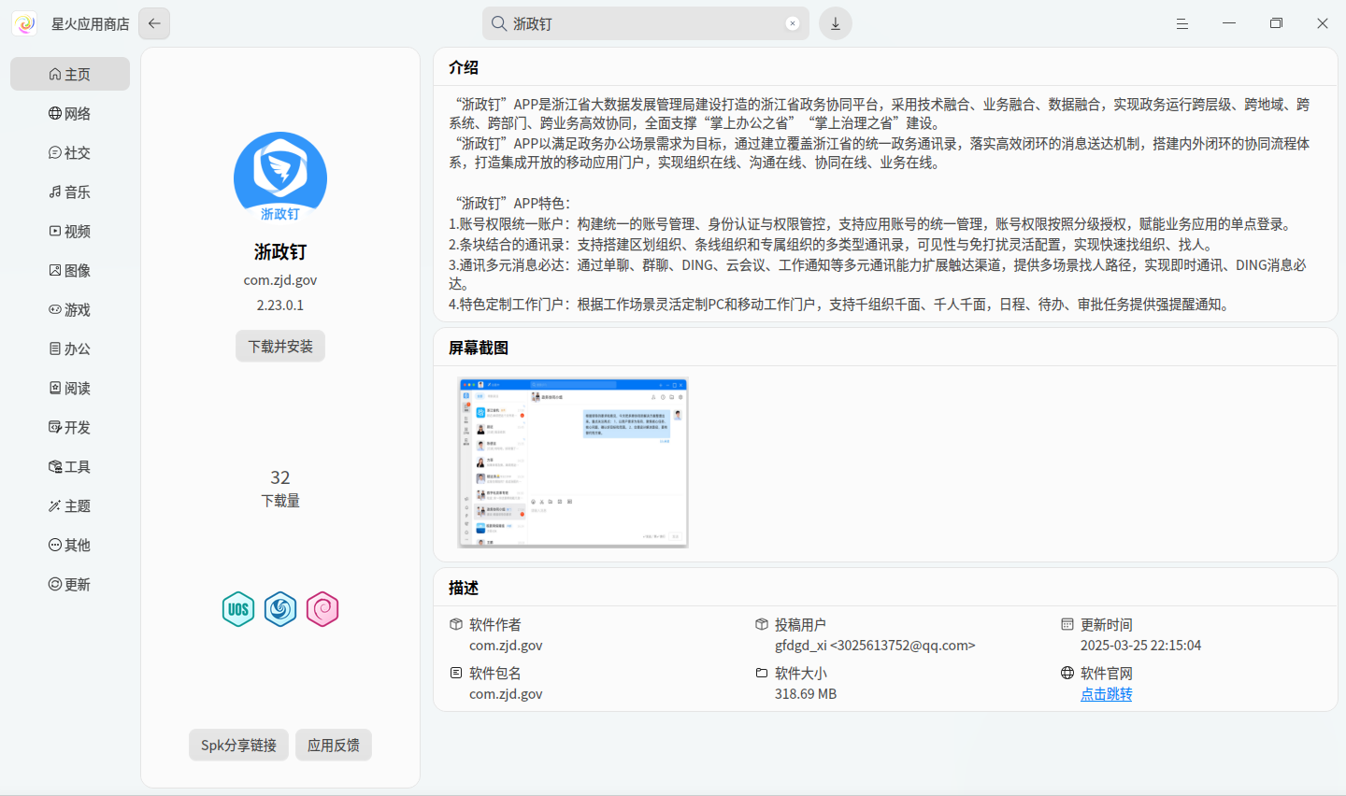Follow the 点击跳转 website link
The height and width of the screenshot is (796, 1346).
1107,694
